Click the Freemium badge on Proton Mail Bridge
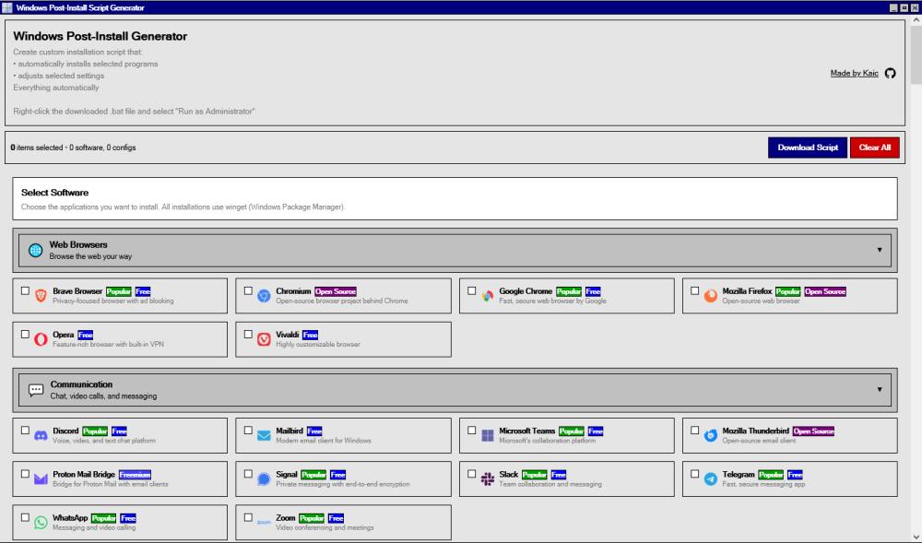Screen dimensions: 922x543 pos(135,475)
